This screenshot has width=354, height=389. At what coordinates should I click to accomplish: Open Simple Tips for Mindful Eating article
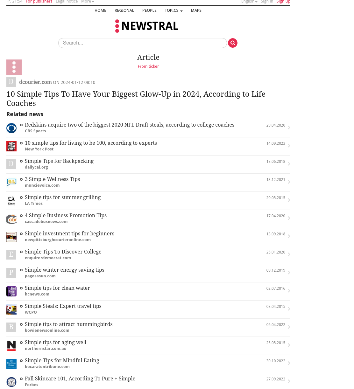62,360
